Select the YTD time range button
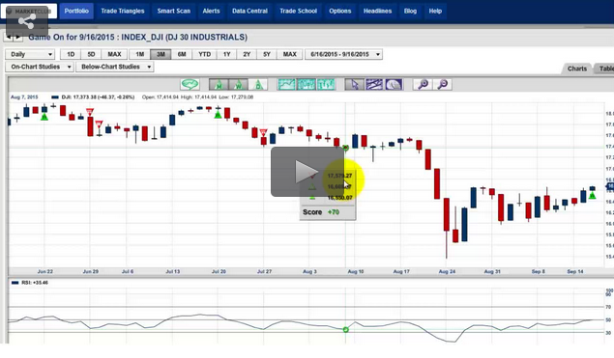The width and height of the screenshot is (614, 358). [204, 54]
